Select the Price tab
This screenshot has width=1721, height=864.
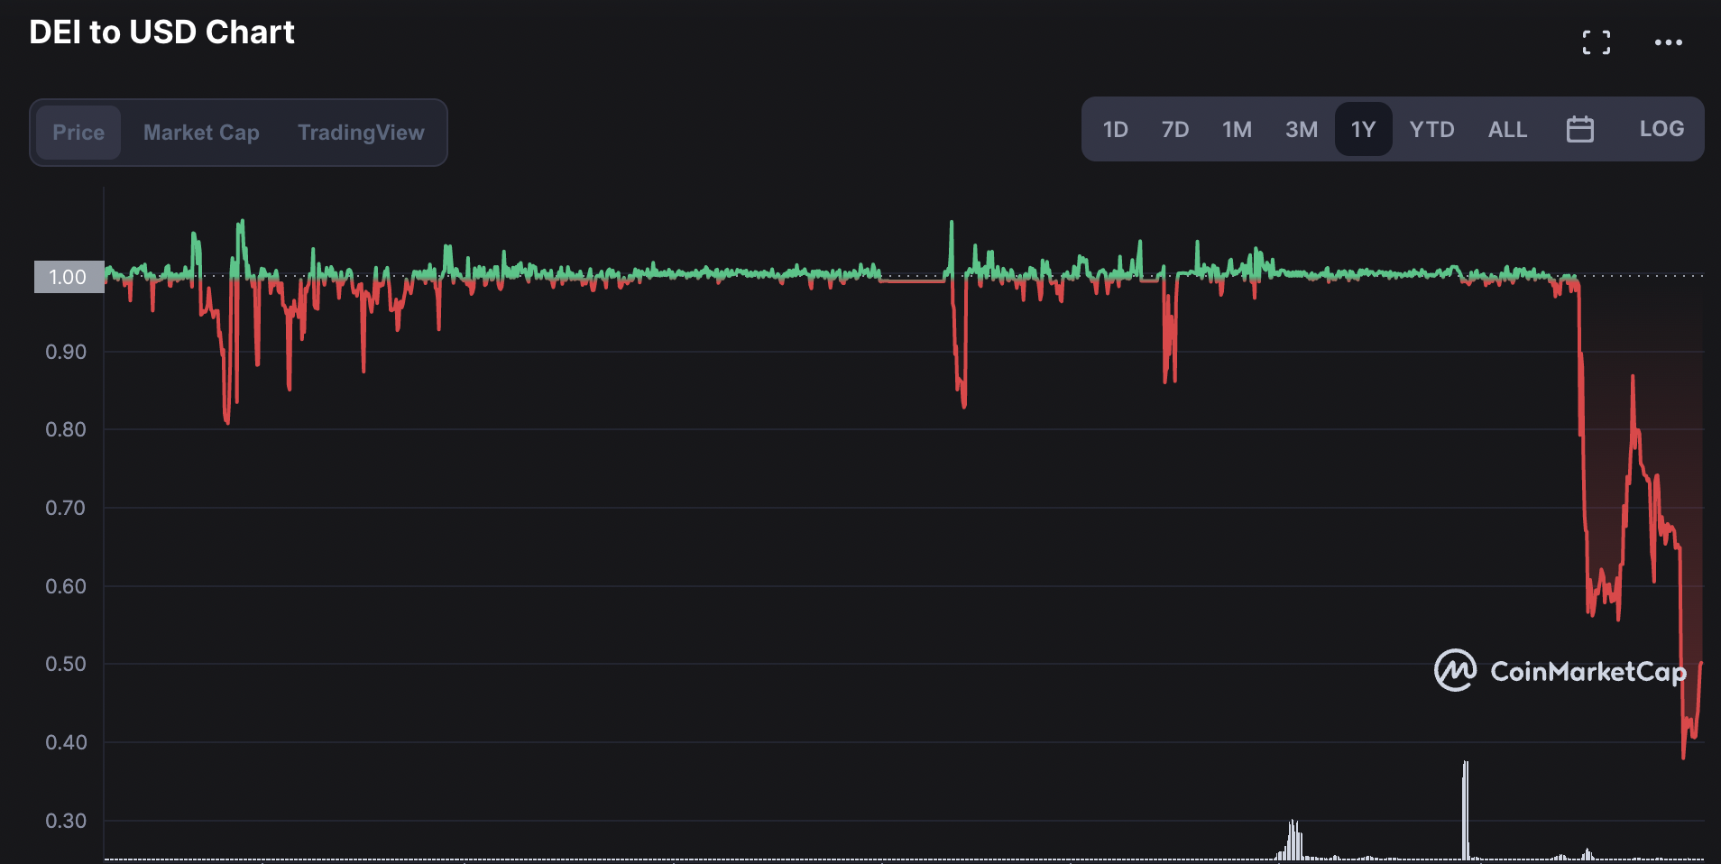point(78,133)
